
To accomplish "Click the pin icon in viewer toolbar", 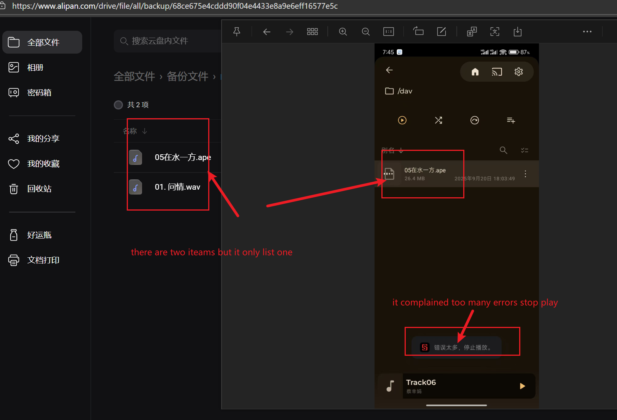I will [237, 32].
